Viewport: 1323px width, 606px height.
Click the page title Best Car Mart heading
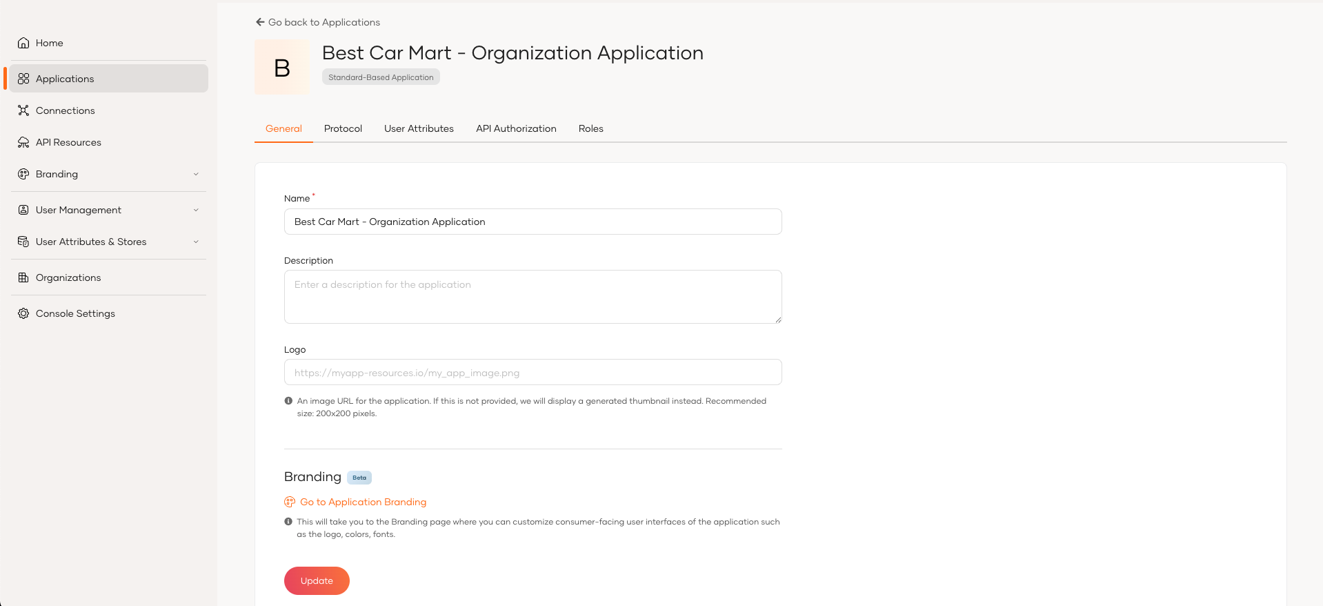coord(513,53)
